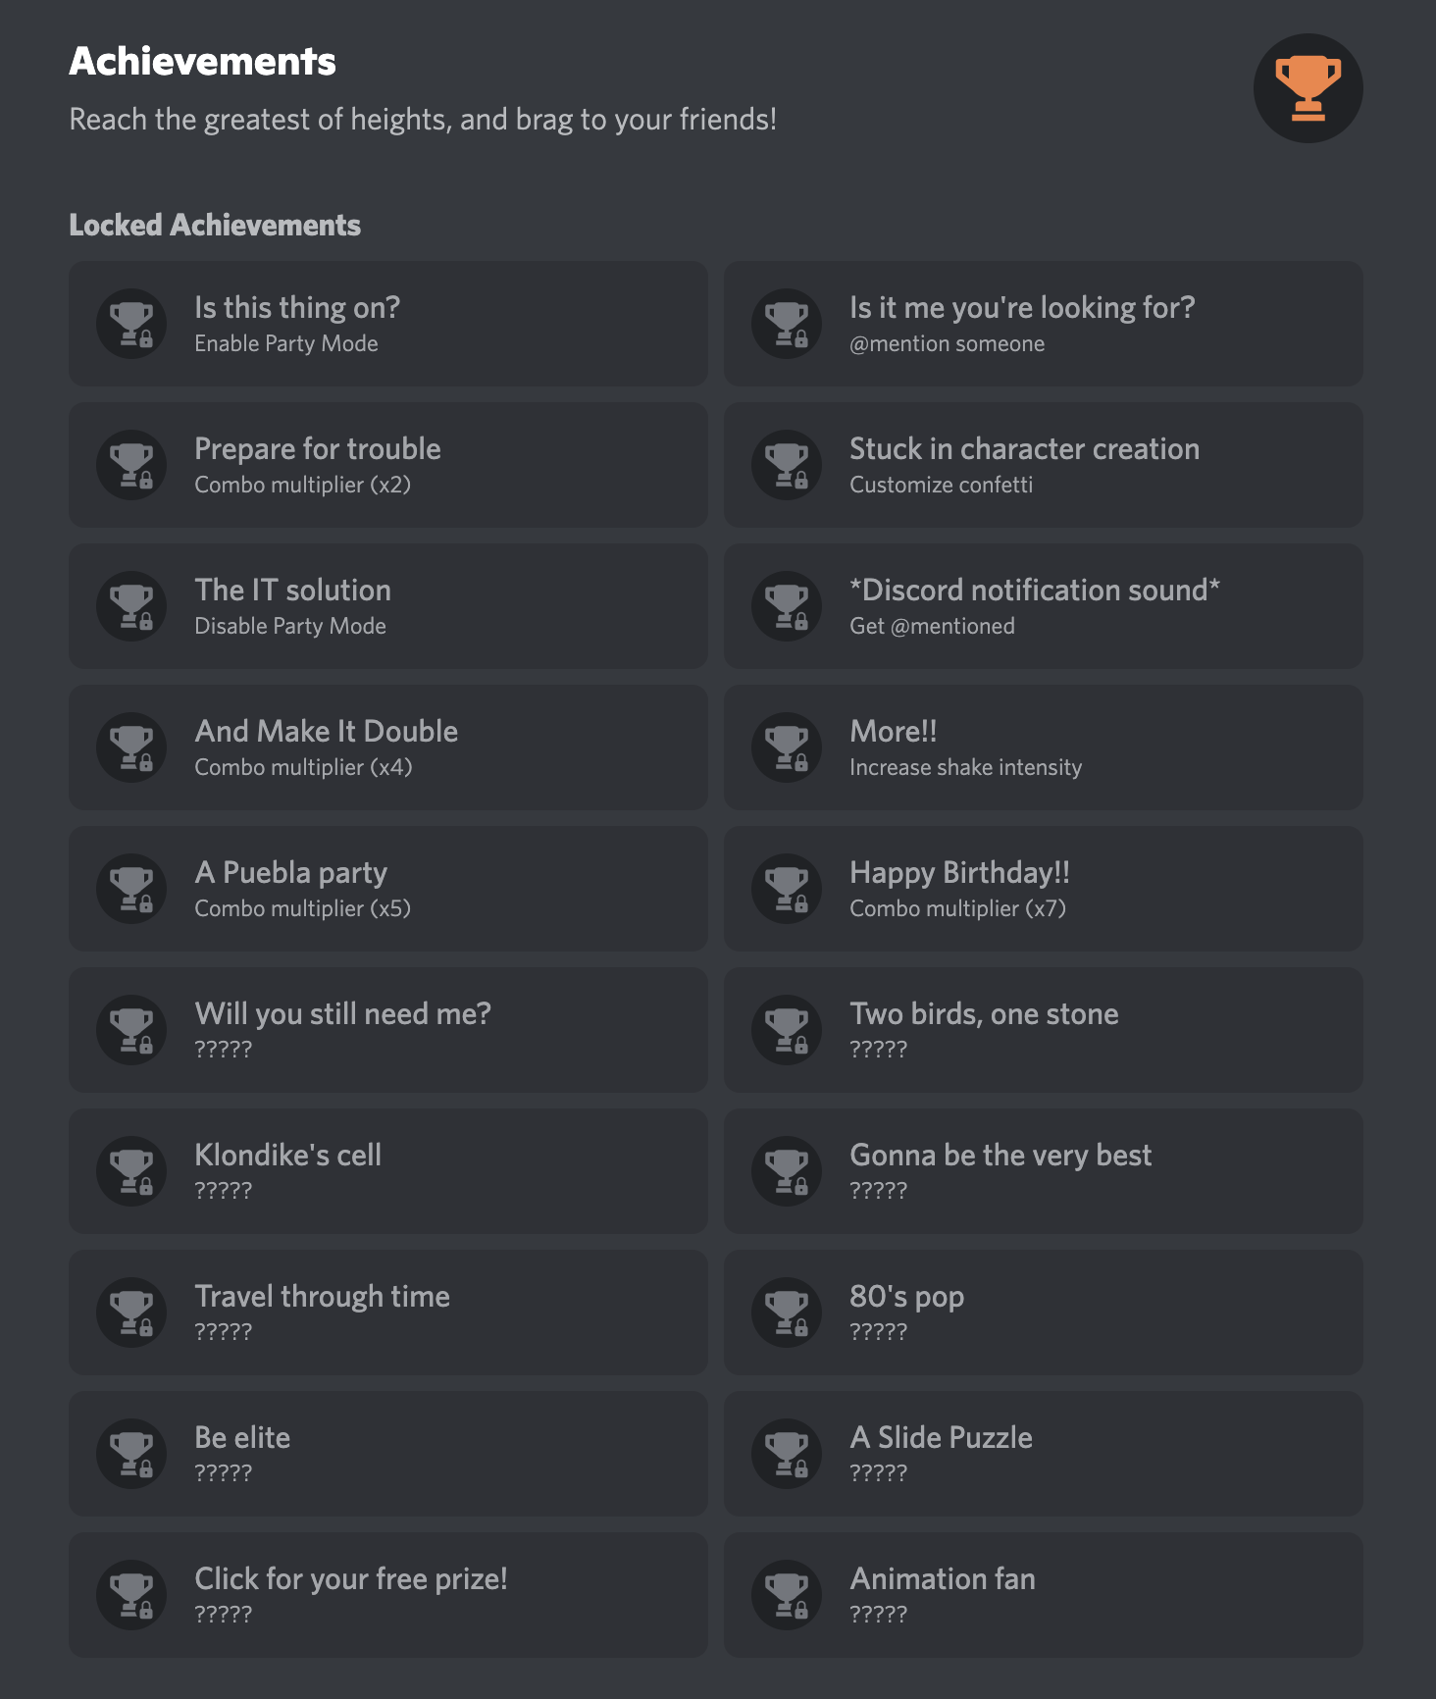This screenshot has height=1699, width=1436.
Task: Open the '*Discord notification sound*' achievement card
Action: [1042, 606]
